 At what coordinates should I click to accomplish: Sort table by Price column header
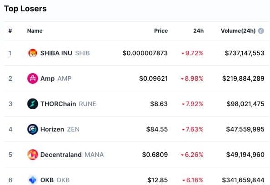[x=161, y=31]
